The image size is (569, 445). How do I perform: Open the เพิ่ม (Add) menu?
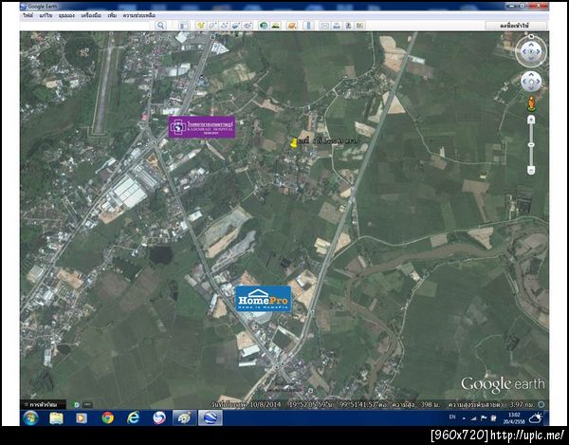coord(112,15)
